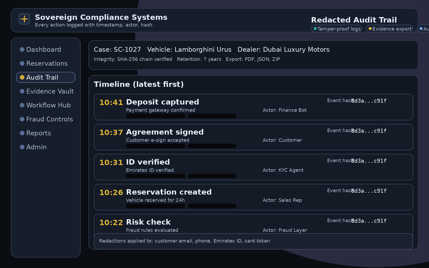The image size is (429, 268).
Task: Click the Dashboard sidebar dot icon
Action: tap(22, 50)
